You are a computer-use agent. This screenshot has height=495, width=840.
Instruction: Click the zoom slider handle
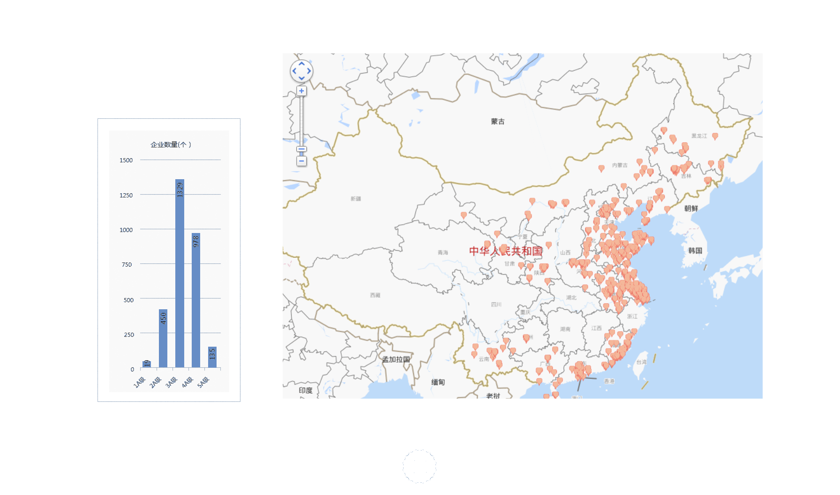[301, 150]
